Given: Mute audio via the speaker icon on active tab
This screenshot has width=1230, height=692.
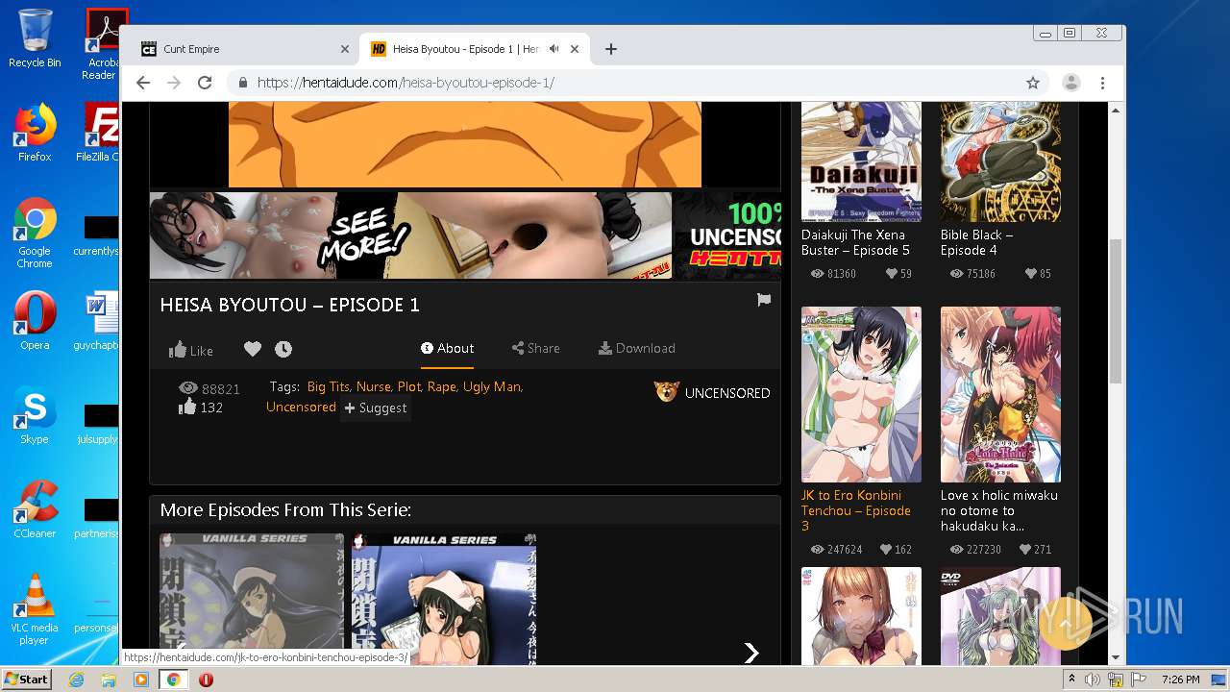Looking at the screenshot, I should [554, 49].
